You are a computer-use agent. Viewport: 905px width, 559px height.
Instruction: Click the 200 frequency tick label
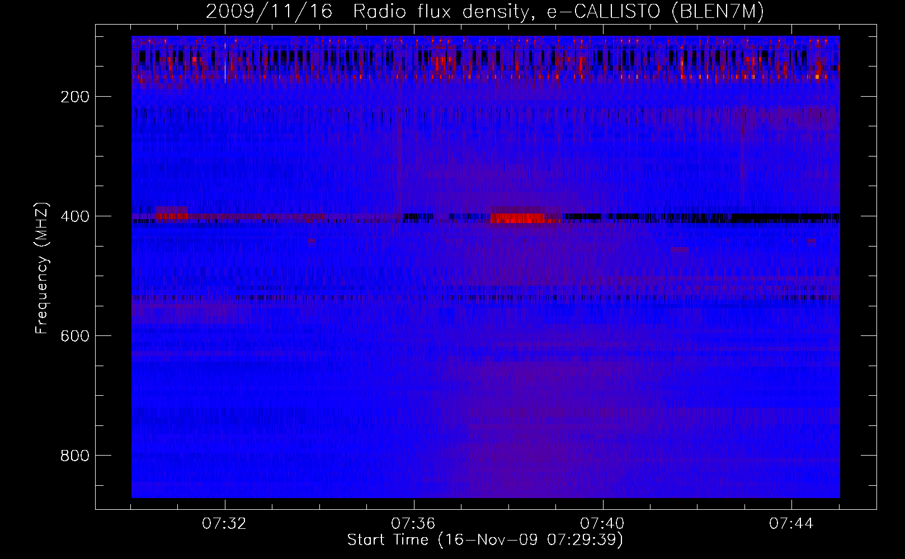(75, 97)
